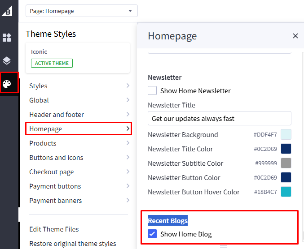Open the Widgets panel icon
Image resolution: width=304 pixels, height=249 pixels.
tap(7, 38)
